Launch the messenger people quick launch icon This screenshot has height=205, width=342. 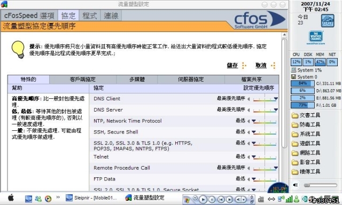point(38,199)
